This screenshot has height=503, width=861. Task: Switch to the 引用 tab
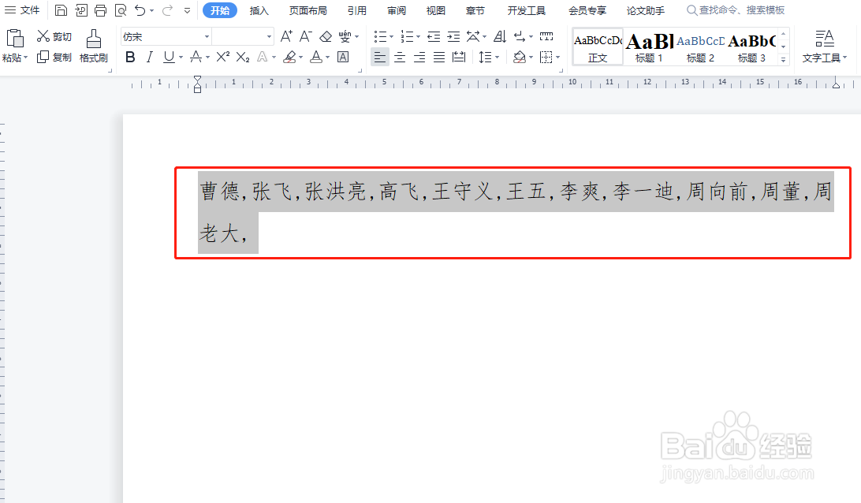[x=357, y=10]
